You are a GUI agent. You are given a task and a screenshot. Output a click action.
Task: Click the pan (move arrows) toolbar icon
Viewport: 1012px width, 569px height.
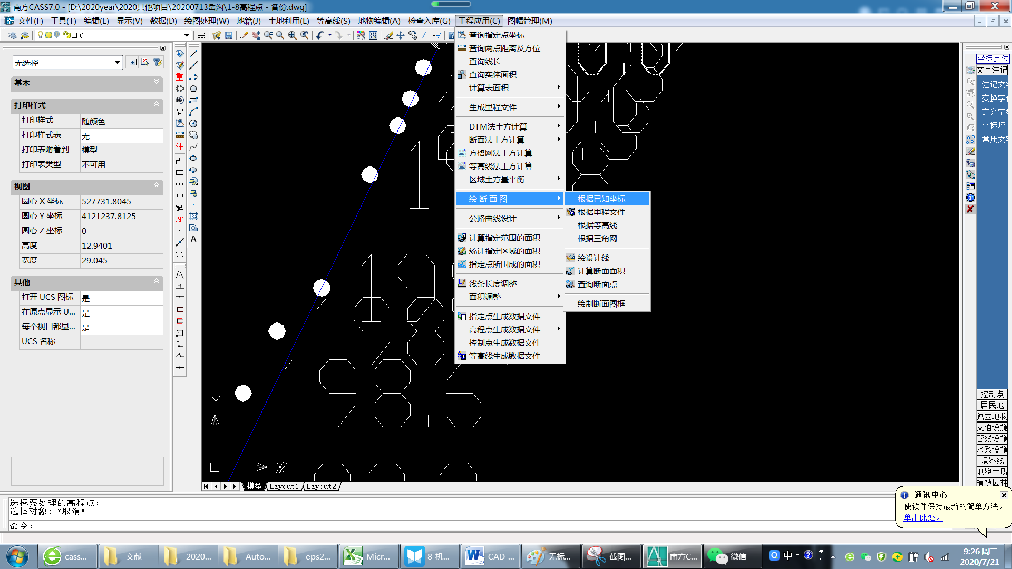pyautogui.click(x=401, y=35)
